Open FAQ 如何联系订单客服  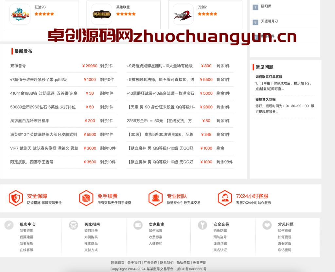tap(269, 77)
